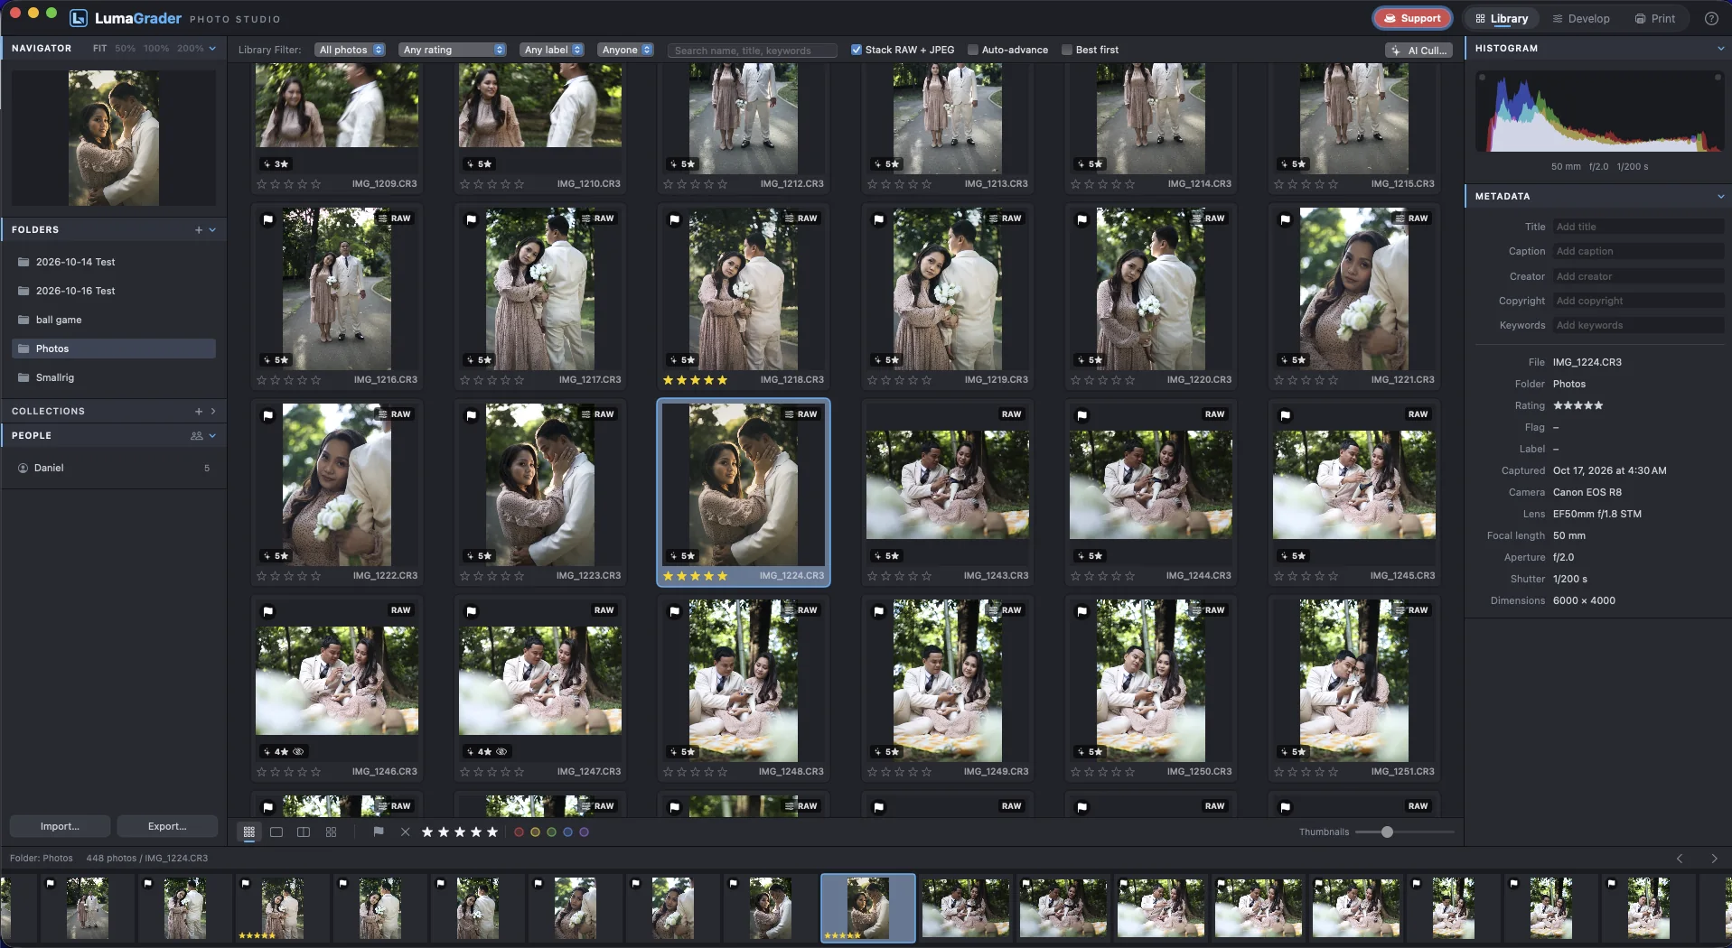Open the ball game folder
The height and width of the screenshot is (948, 1732).
114,320
